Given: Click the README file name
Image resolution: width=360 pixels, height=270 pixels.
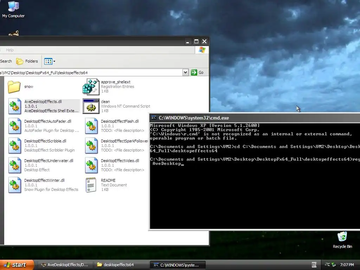Looking at the screenshot, I should 108,180.
